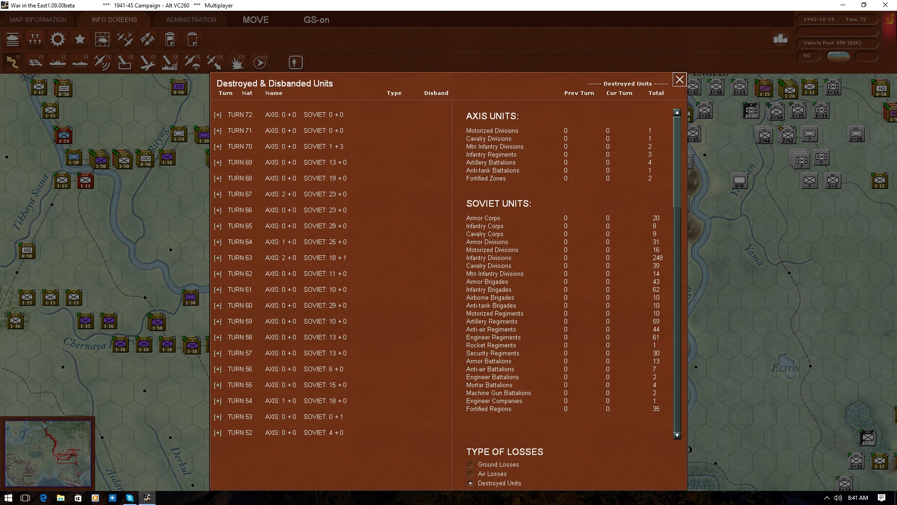Click the bar chart icon near the date panel
Screen dimensions: 897x505
(x=780, y=39)
